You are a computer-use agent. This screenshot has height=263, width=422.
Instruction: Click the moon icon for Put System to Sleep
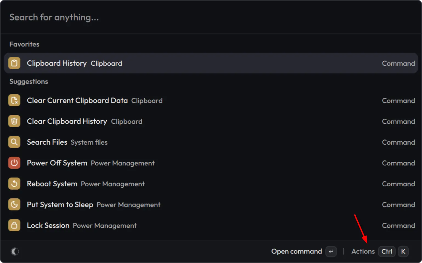click(14, 205)
